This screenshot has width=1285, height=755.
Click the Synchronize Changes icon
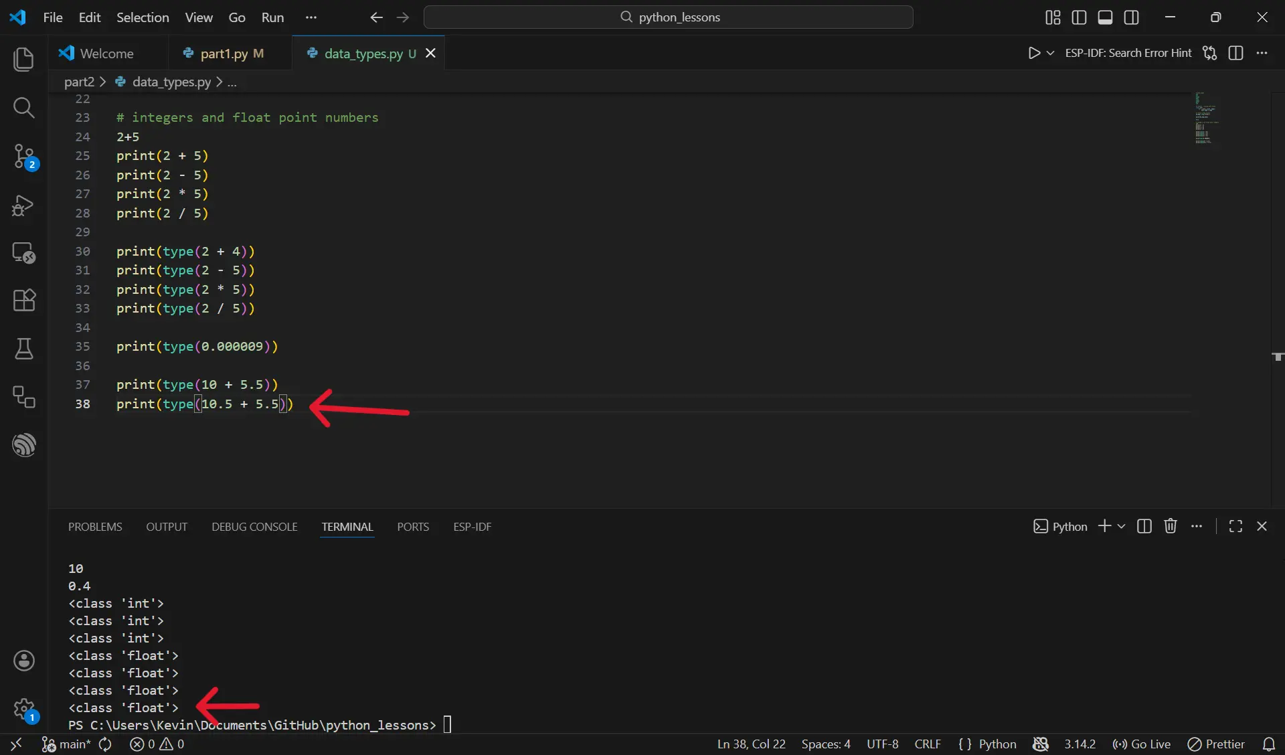105,744
